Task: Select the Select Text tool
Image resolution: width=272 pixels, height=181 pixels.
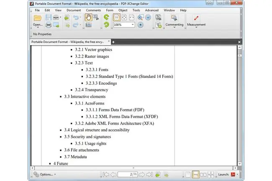Action: (x=96, y=17)
